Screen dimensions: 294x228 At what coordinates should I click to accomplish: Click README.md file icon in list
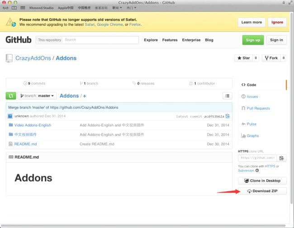pos(11,144)
